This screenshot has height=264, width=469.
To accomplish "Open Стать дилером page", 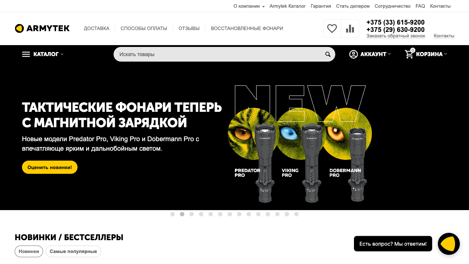I will click(x=353, y=6).
